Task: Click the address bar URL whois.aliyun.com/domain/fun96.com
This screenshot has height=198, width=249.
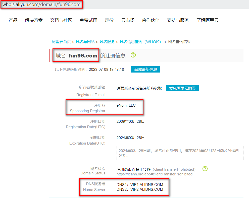Action: pyautogui.click(x=41, y=5)
